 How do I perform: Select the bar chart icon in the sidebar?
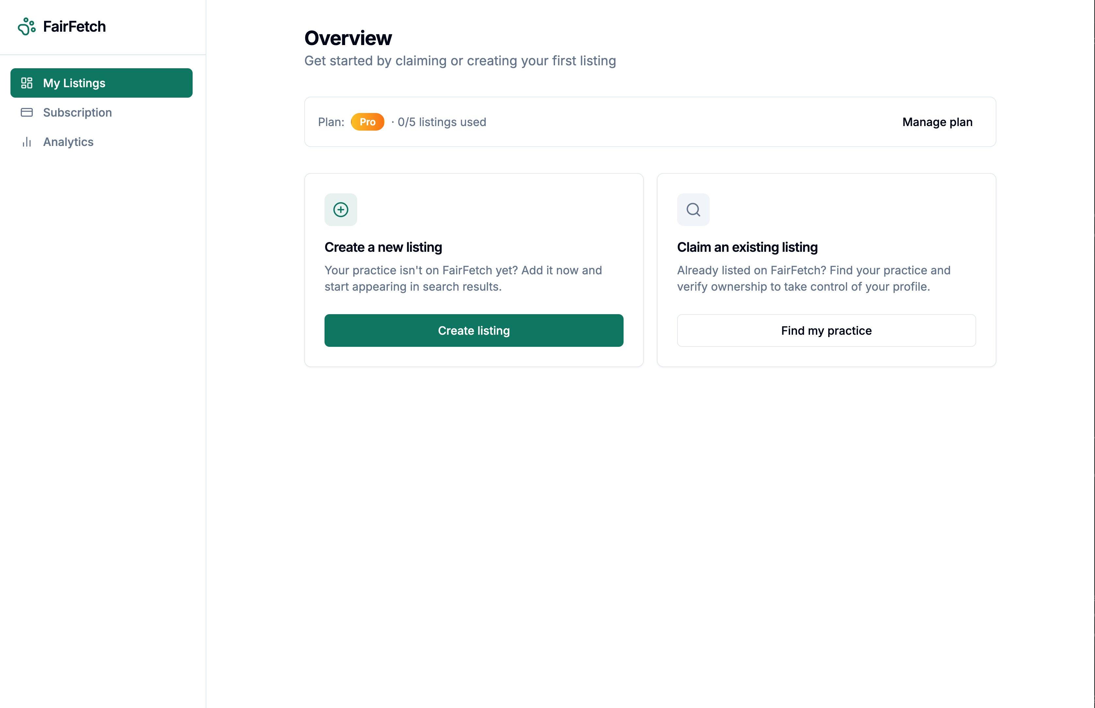[x=26, y=142]
